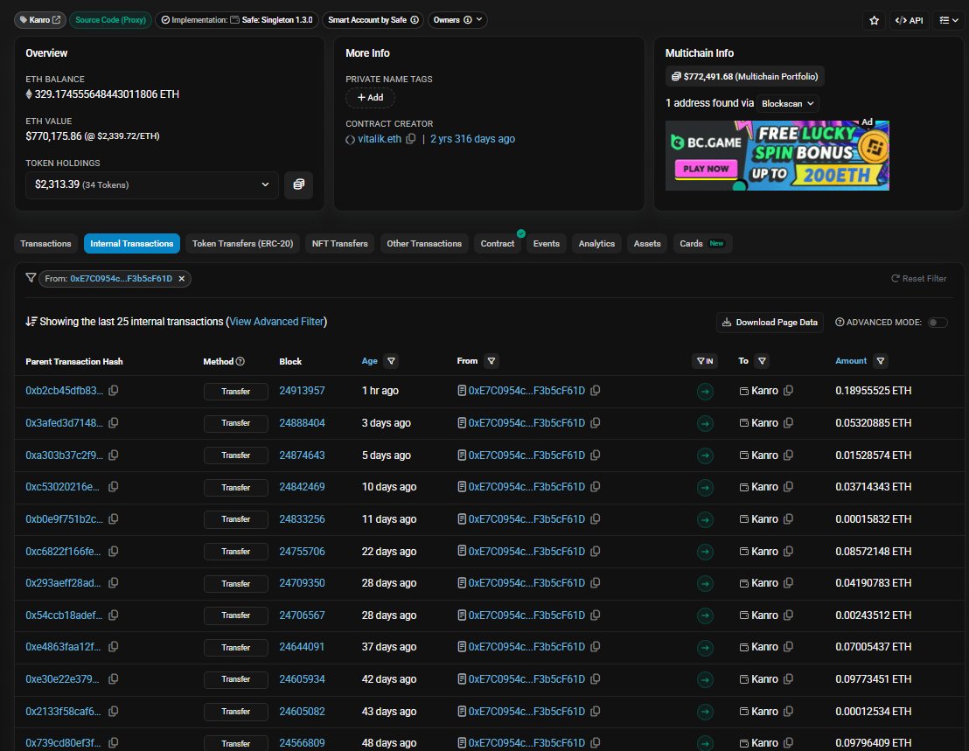Copy hash 0xb2cb45dfb83 to clipboard

pos(113,390)
